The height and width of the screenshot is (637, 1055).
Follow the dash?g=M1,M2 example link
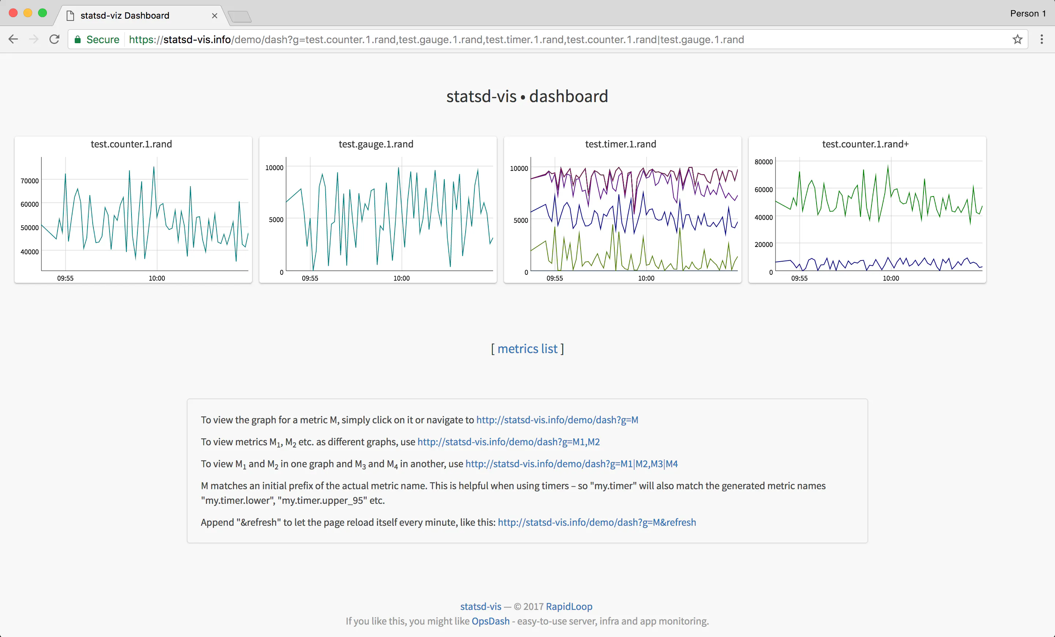tap(508, 442)
